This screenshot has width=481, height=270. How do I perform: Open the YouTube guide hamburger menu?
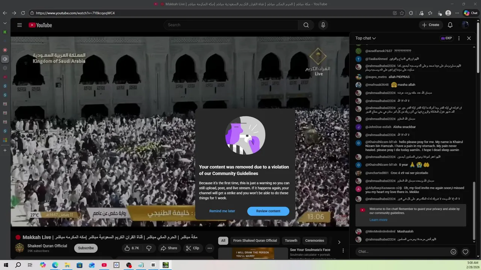click(20, 25)
